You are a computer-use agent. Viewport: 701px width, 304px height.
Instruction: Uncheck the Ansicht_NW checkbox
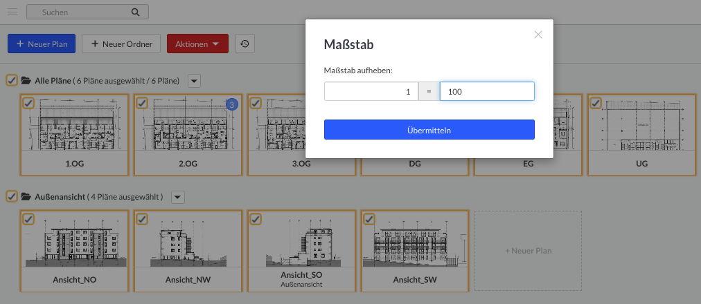click(x=142, y=219)
